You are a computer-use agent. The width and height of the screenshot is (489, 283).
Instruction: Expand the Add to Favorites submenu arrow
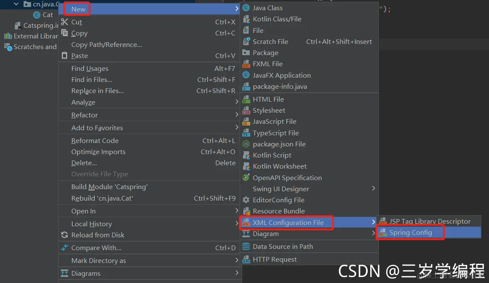coord(237,128)
